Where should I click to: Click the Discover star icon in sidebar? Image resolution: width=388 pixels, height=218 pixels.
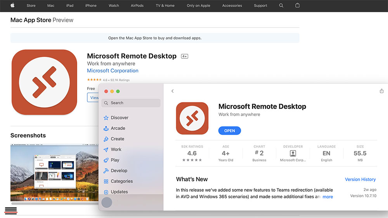click(106, 118)
